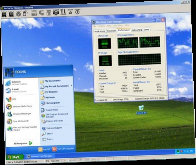Click the Snapshot camera icon
Image resolution: width=196 pixels, height=165 pixels.
(x=56, y=12)
